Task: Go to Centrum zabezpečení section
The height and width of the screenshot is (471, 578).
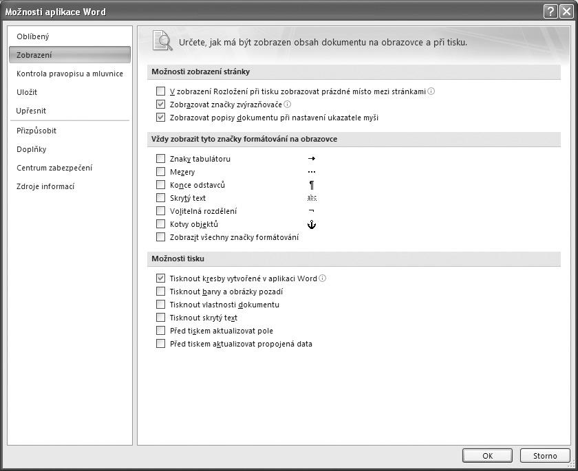Action: [x=54, y=168]
